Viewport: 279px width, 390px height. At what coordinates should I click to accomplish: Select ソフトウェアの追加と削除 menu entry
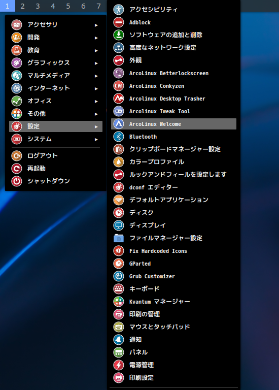click(173, 35)
